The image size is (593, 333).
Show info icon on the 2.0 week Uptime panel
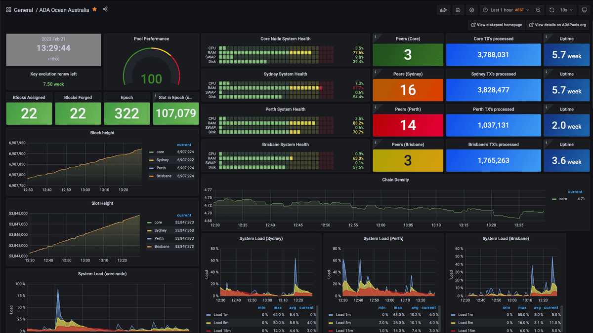(x=546, y=107)
